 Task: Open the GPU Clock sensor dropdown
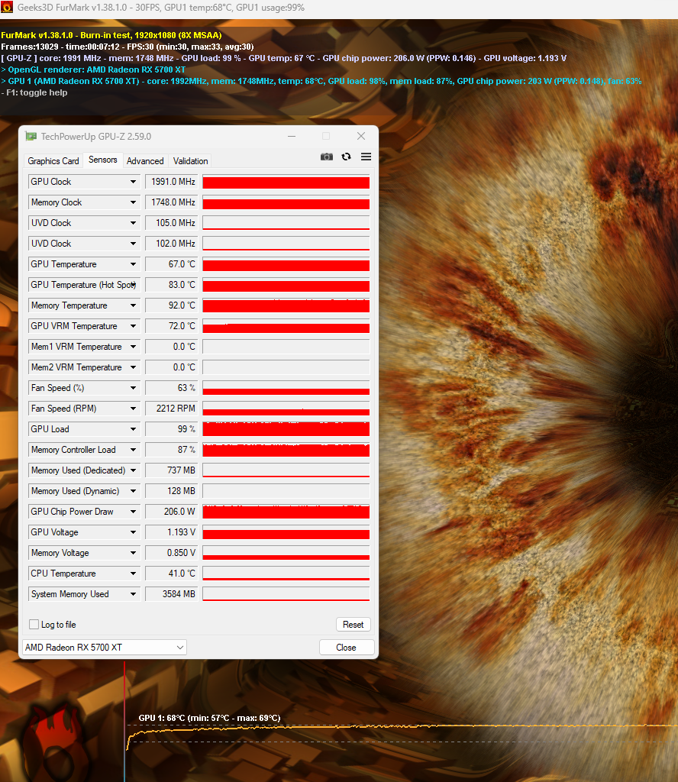point(133,182)
